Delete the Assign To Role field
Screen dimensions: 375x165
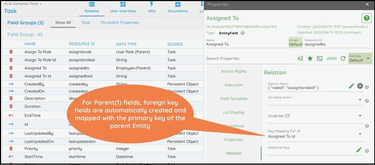click(x=11, y=52)
